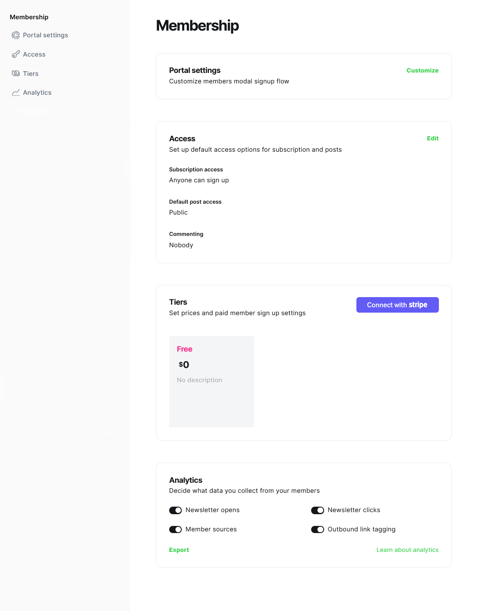This screenshot has width=495, height=611.
Task: Export analytics data
Action: pyautogui.click(x=179, y=550)
